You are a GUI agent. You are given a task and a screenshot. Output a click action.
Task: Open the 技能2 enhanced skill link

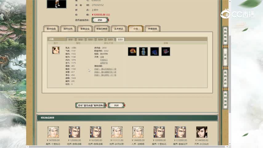point(105,72)
